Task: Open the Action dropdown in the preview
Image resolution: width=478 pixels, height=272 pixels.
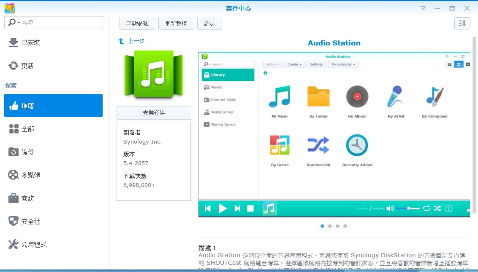Action: (272, 64)
